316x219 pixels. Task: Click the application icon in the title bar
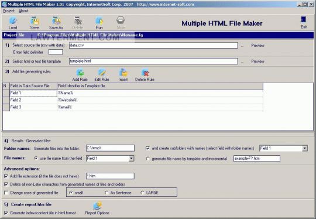(x=5, y=4)
